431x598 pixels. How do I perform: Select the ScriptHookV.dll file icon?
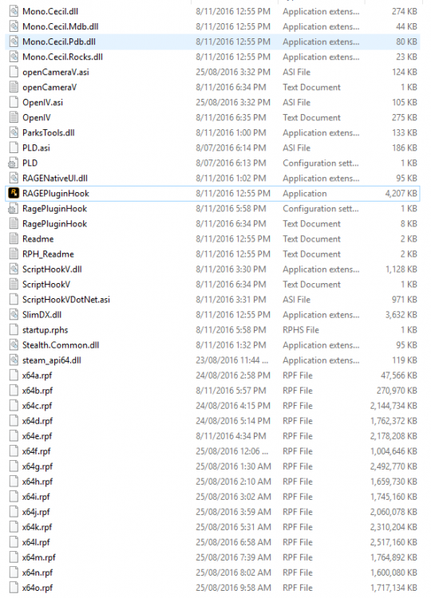14,269
